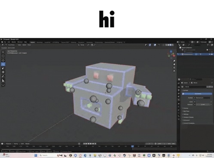Screen dimensions: 214x158
Task: Choose the Annotate pencil tool
Action: click(x=3, y=76)
